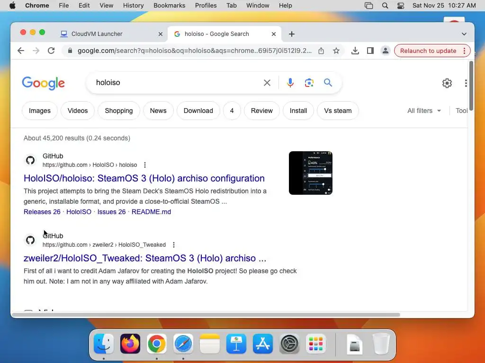Open Finder from the Dock
Image resolution: width=485 pixels, height=363 pixels.
pyautogui.click(x=104, y=344)
